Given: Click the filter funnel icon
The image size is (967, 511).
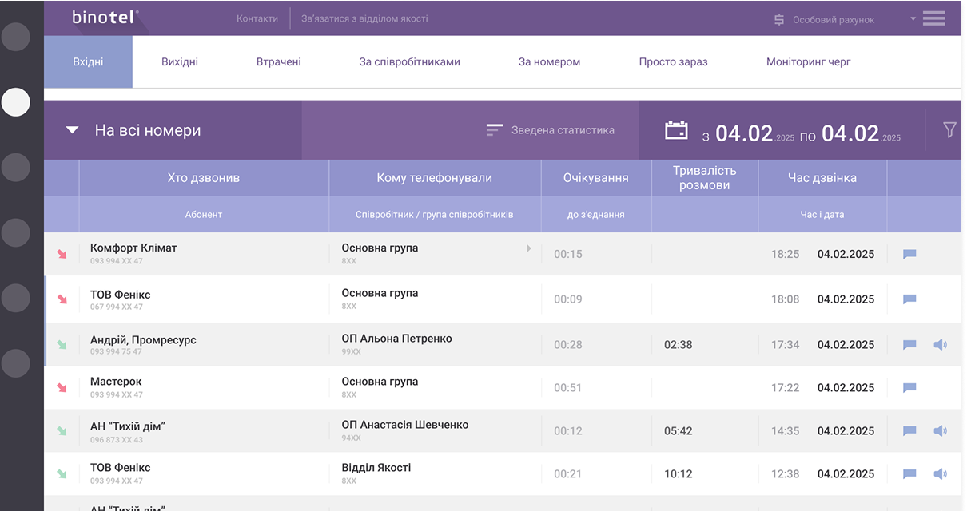Looking at the screenshot, I should tap(949, 129).
